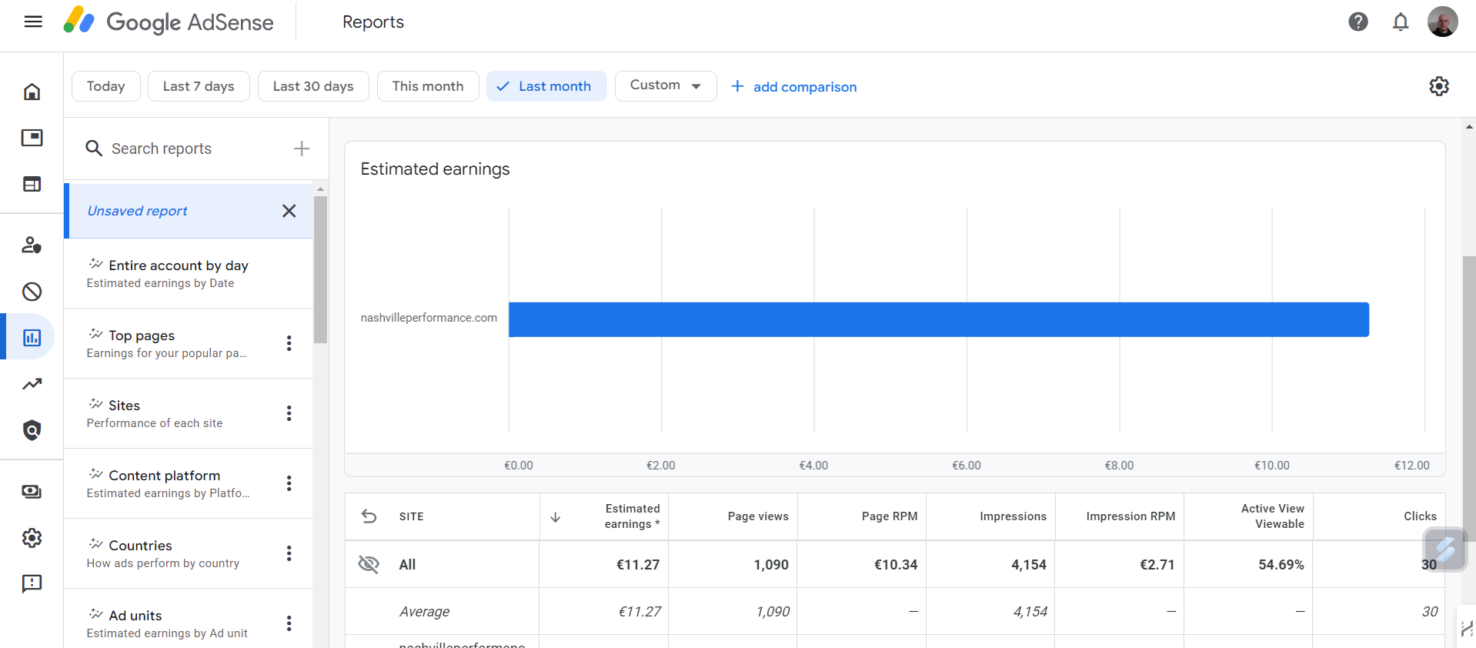Select This month range

(428, 86)
